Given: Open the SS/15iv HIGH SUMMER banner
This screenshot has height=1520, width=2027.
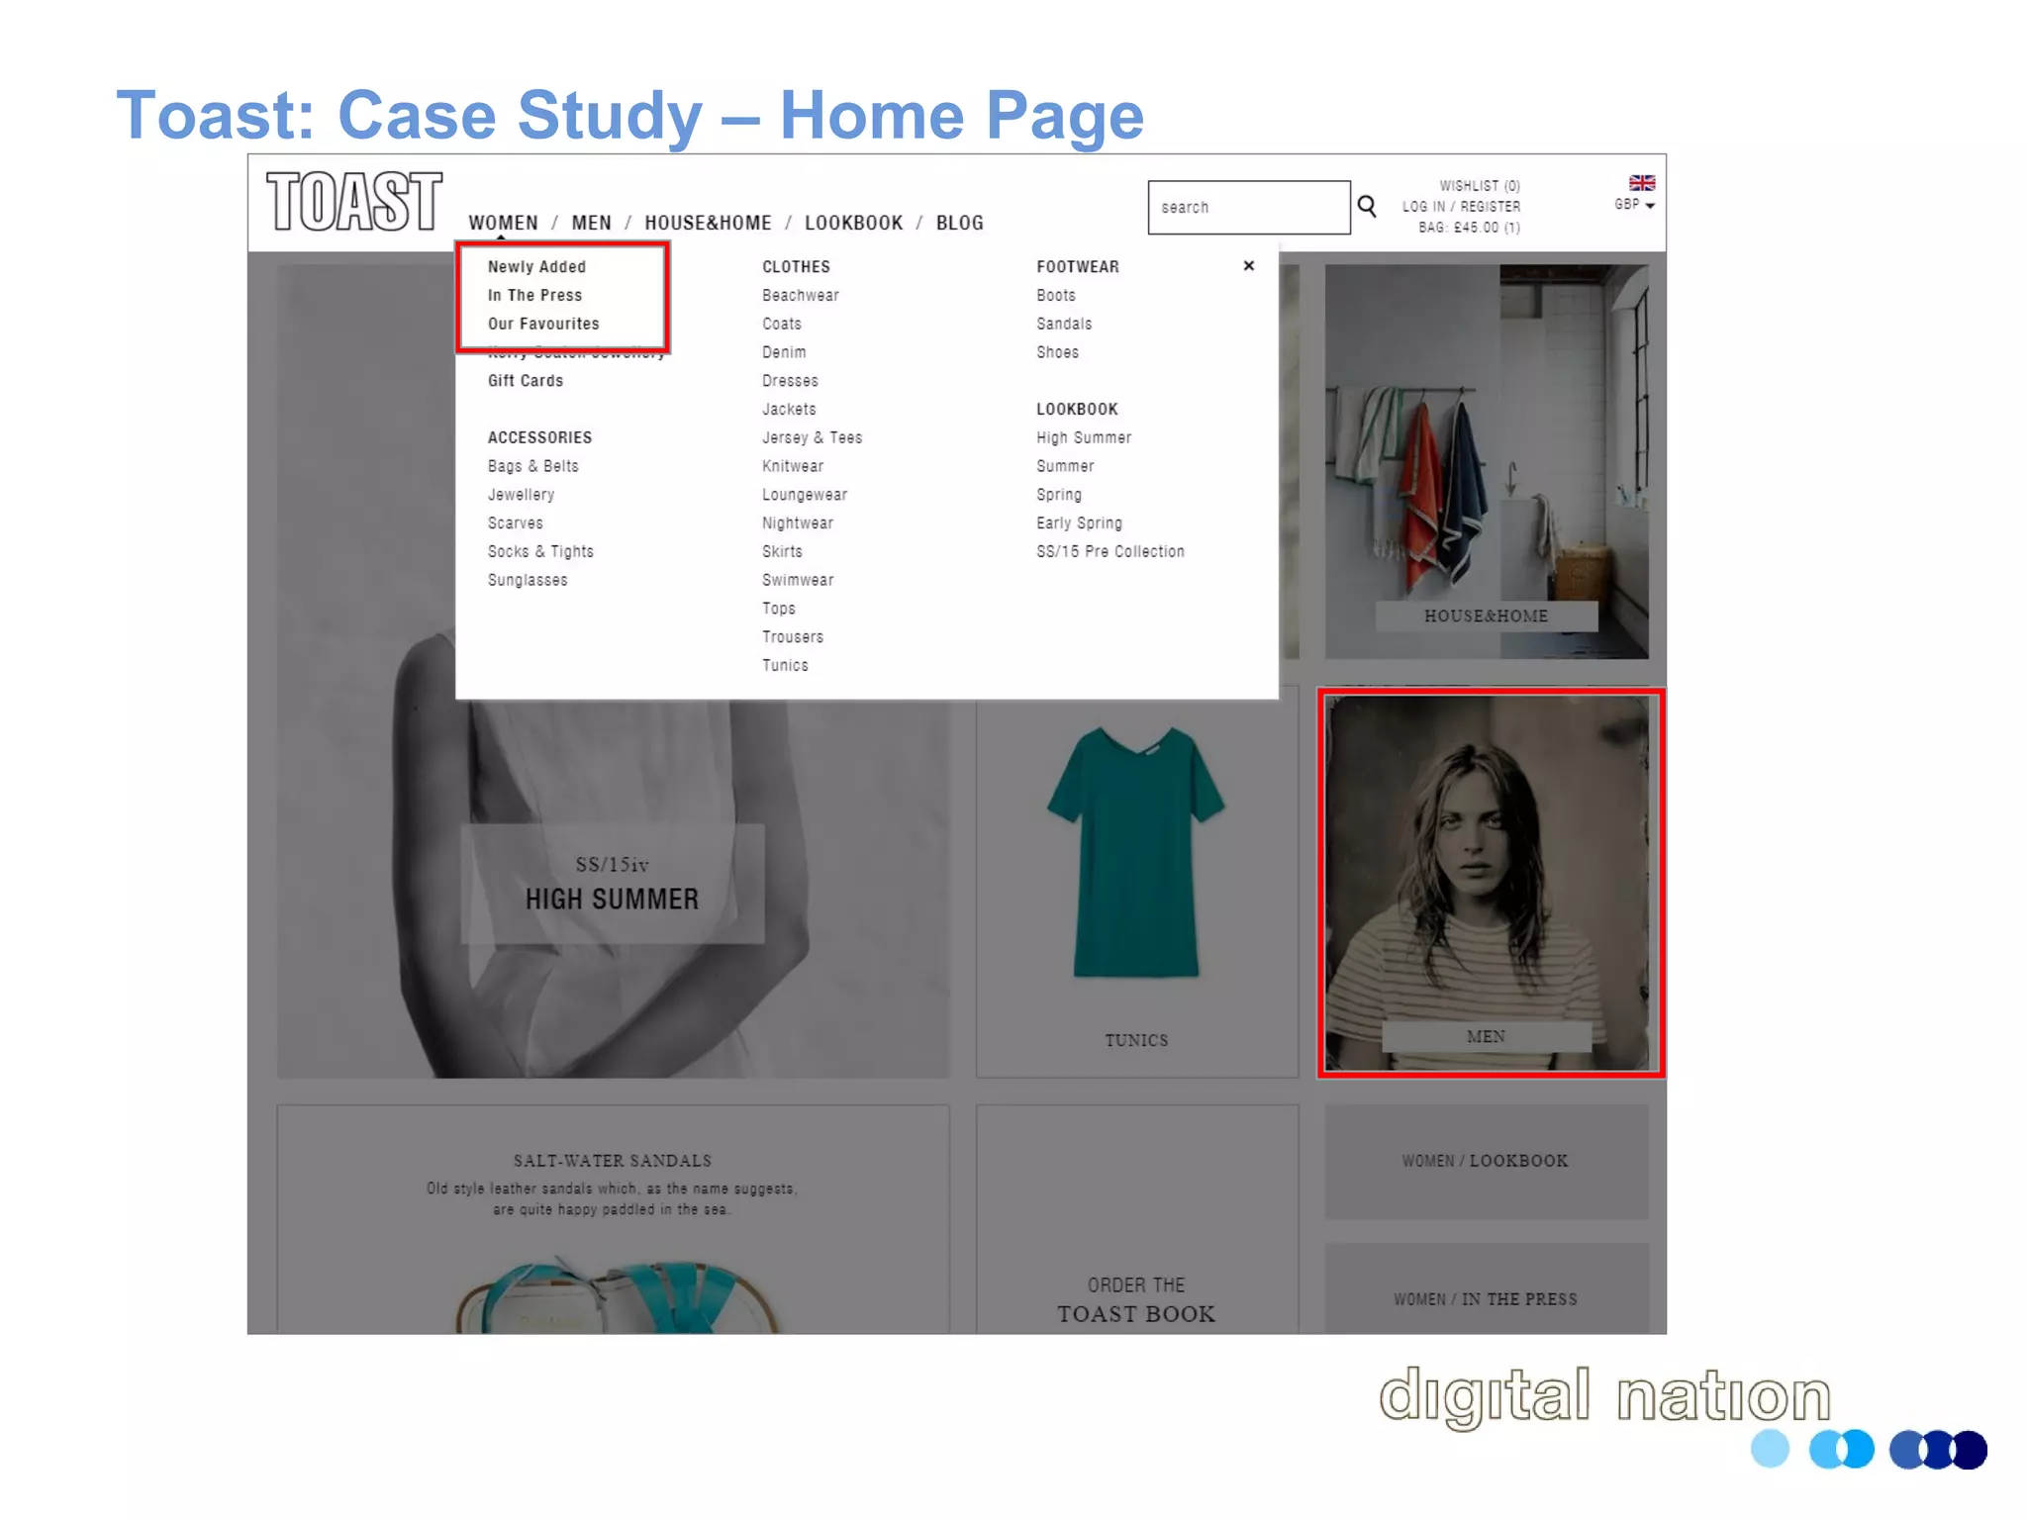Looking at the screenshot, I should pos(612,883).
